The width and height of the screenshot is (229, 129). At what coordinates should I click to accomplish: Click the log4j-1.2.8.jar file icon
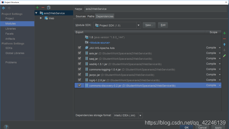[87, 80]
